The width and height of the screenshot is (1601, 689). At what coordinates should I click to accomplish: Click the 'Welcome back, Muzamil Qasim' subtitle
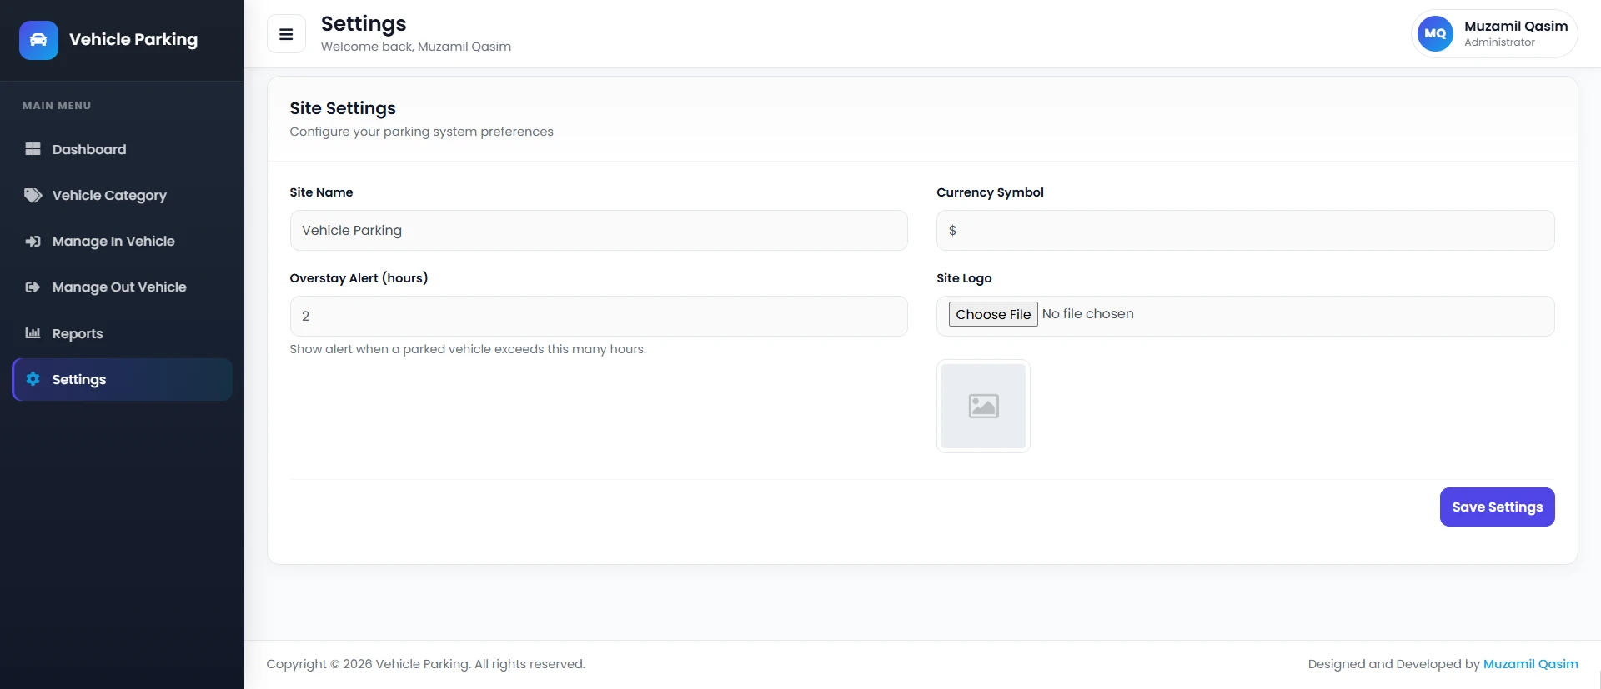click(416, 47)
